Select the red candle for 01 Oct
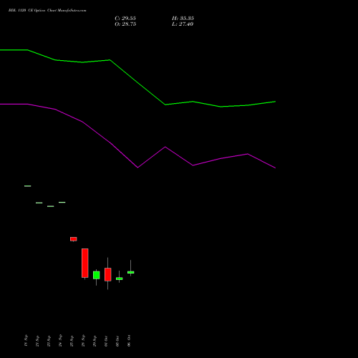 point(108,274)
